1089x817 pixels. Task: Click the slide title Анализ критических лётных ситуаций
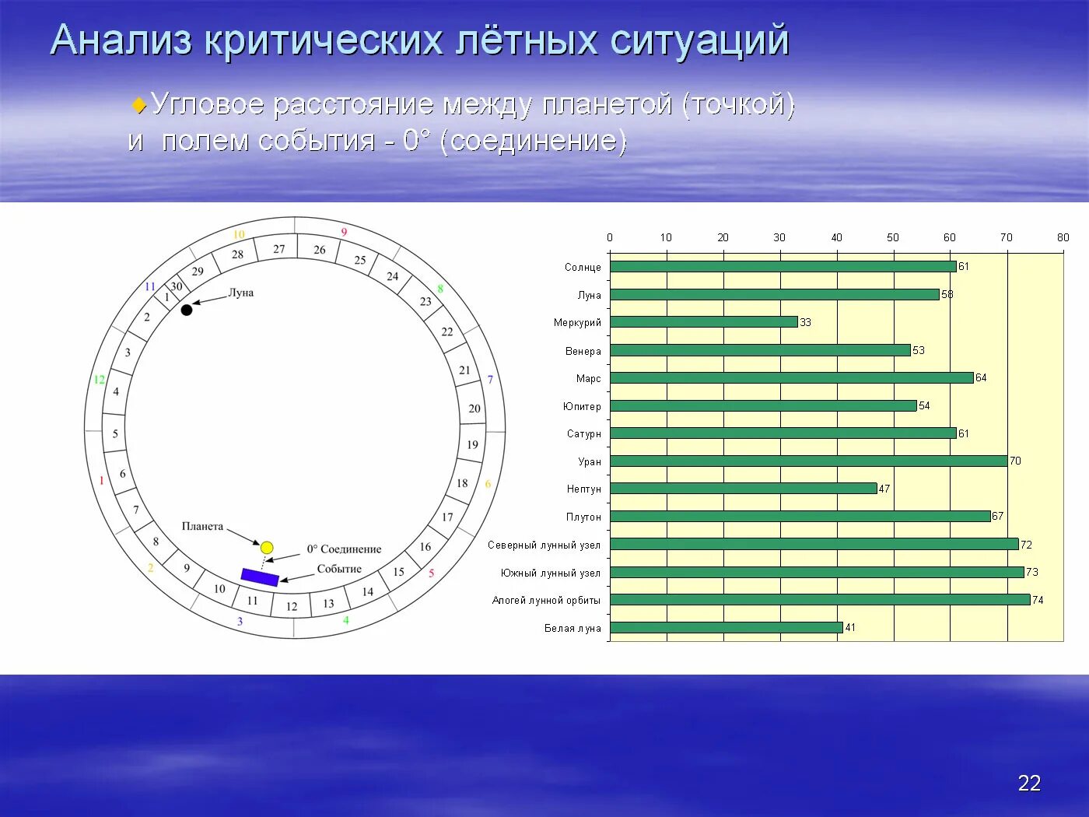click(x=419, y=40)
